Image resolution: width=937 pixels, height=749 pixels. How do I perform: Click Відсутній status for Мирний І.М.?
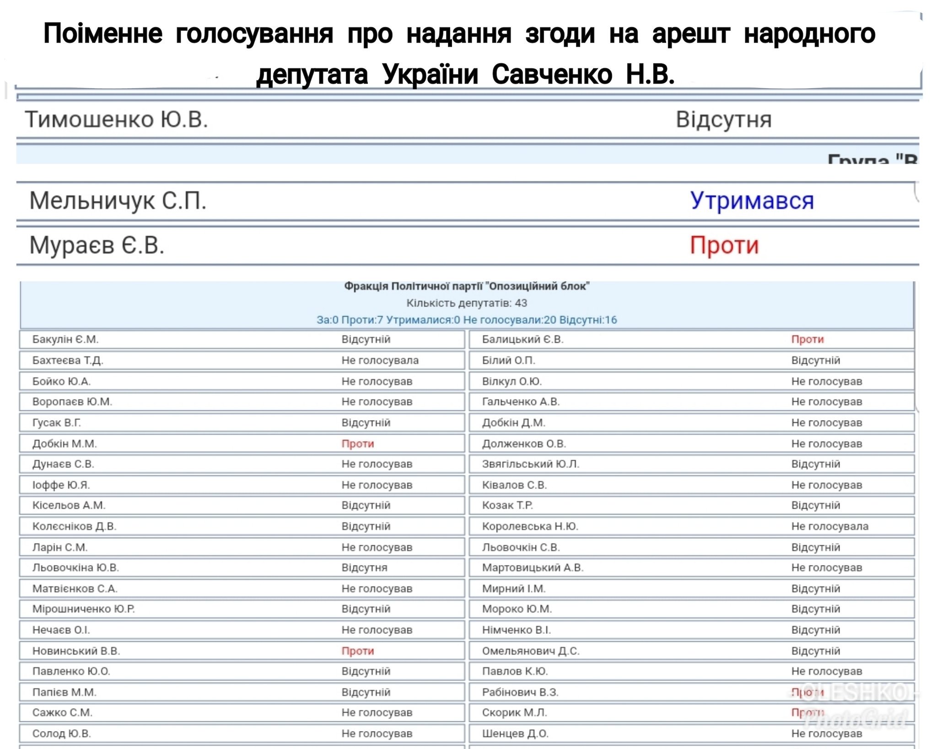tap(816, 588)
